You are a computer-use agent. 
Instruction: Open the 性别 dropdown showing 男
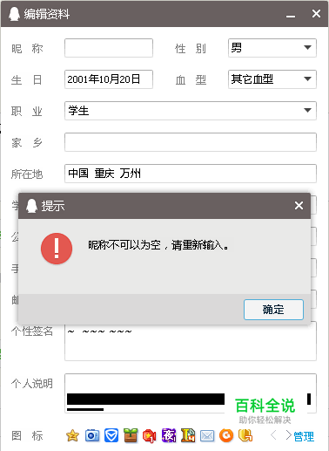coord(272,48)
